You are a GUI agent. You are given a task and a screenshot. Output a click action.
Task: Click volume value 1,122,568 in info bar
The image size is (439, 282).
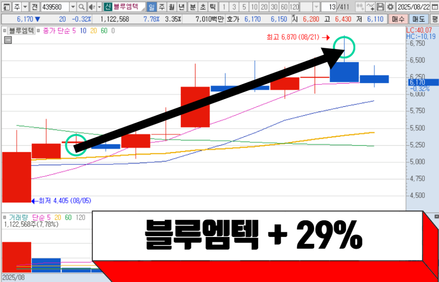(x=114, y=19)
